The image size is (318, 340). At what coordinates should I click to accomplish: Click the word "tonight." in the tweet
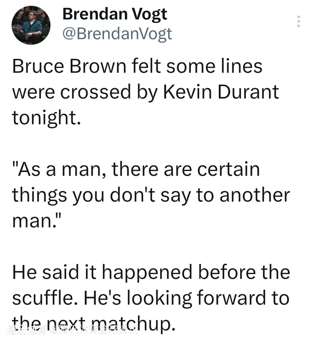coord(46,117)
